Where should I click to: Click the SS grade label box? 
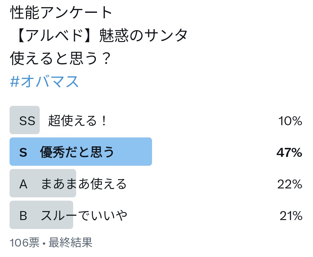pos(25,120)
